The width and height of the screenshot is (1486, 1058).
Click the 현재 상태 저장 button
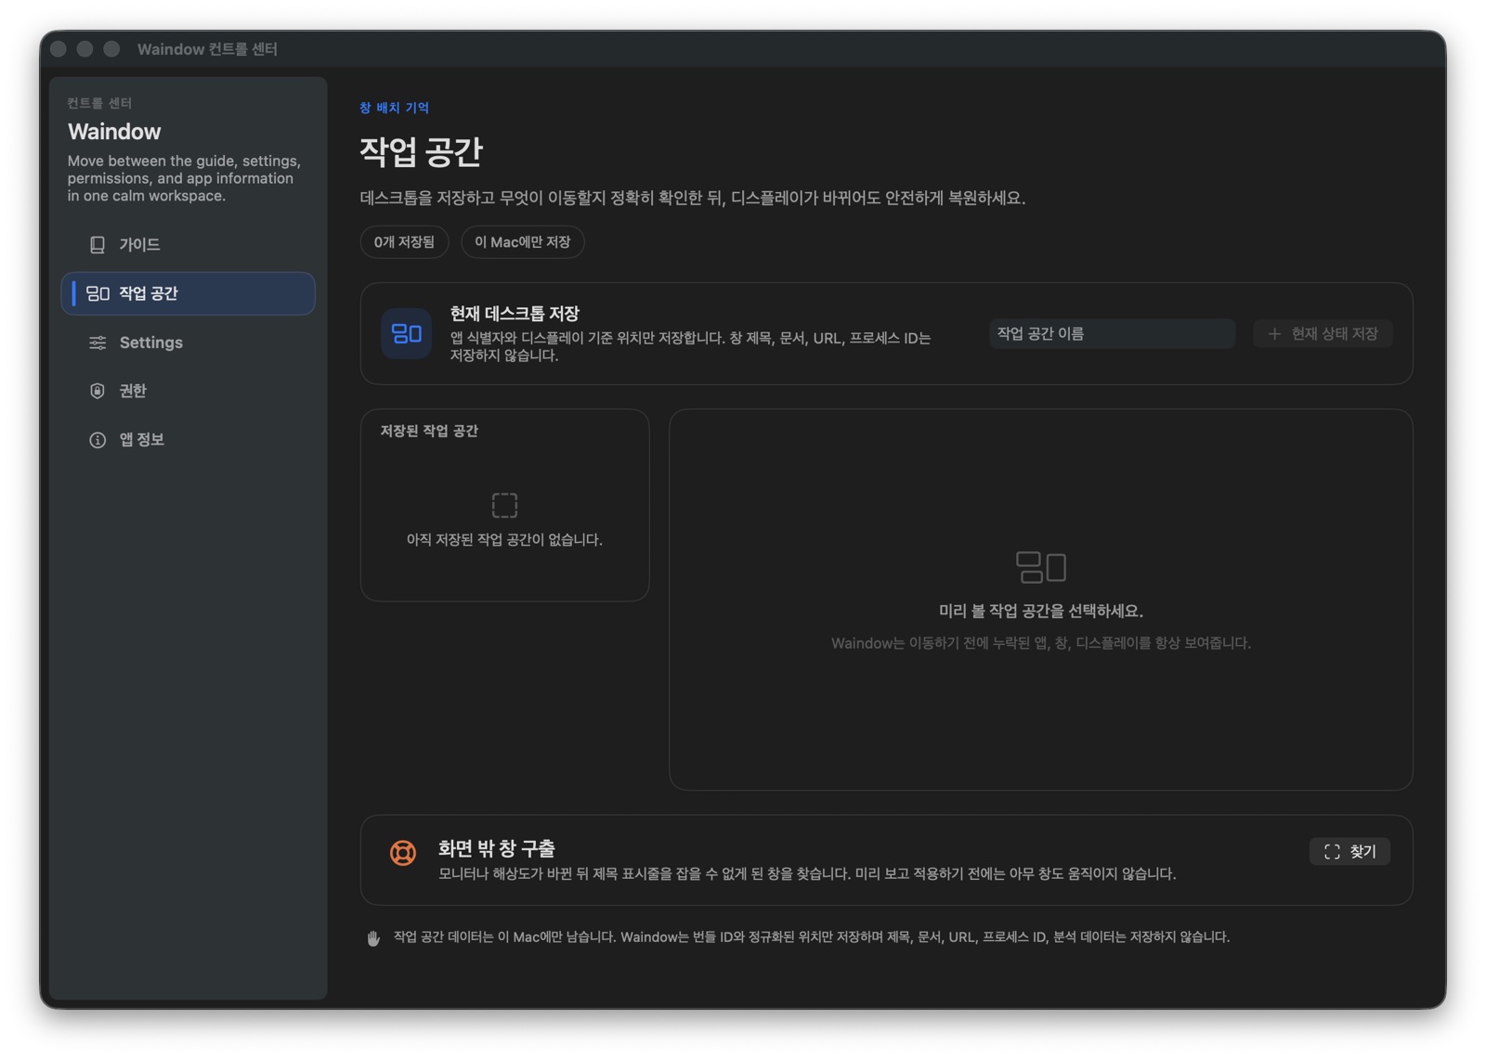click(1323, 333)
